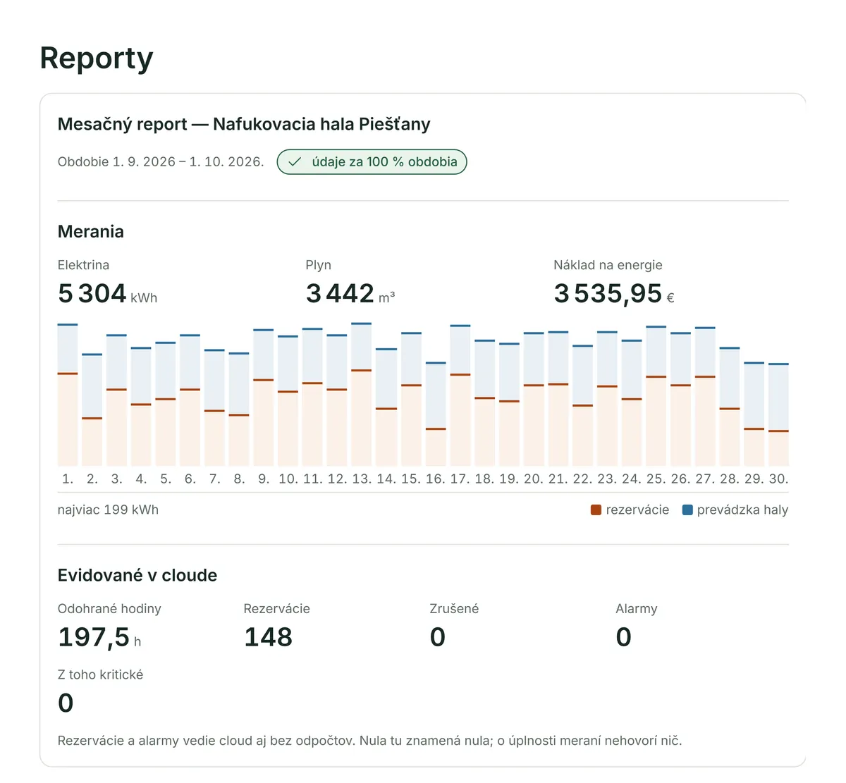846x783 pixels.
Task: Click the 'Obdobie 1. 9. 2026 – 1. 10. 2026.' text
Action: (161, 161)
